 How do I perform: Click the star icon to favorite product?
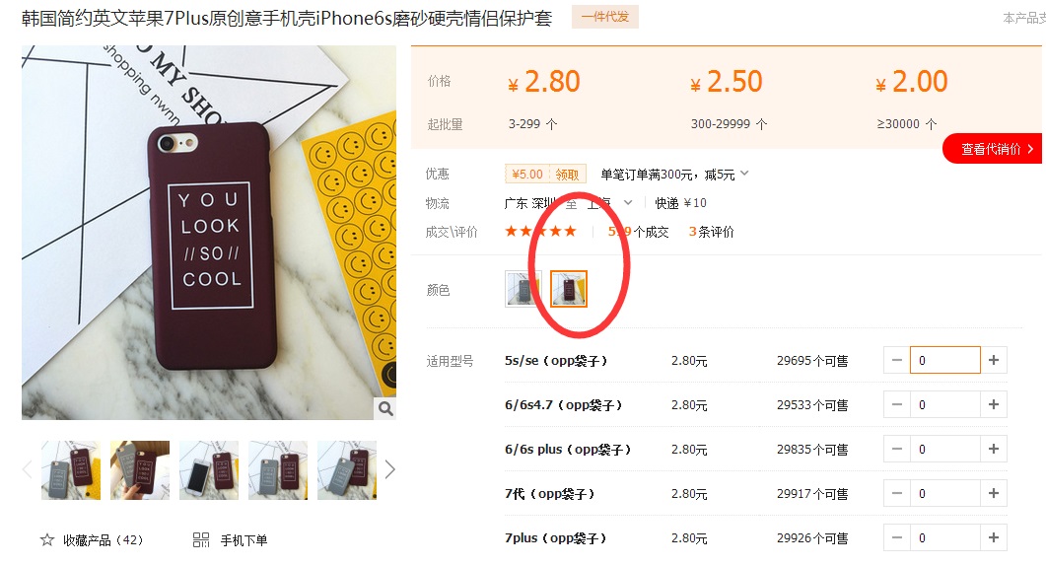point(46,540)
